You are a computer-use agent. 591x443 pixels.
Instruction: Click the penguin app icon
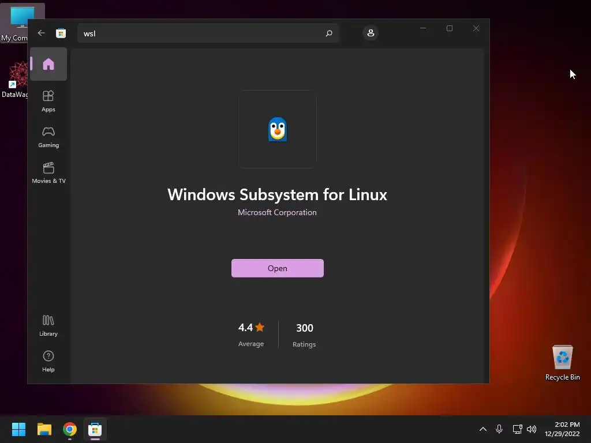(x=278, y=129)
